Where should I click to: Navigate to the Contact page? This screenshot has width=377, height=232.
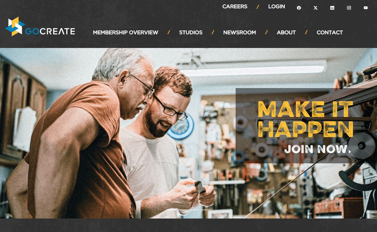tap(330, 32)
